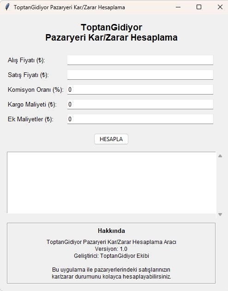Click the scrollbar down arrow of results box
The image size is (228, 291).
pos(220,214)
